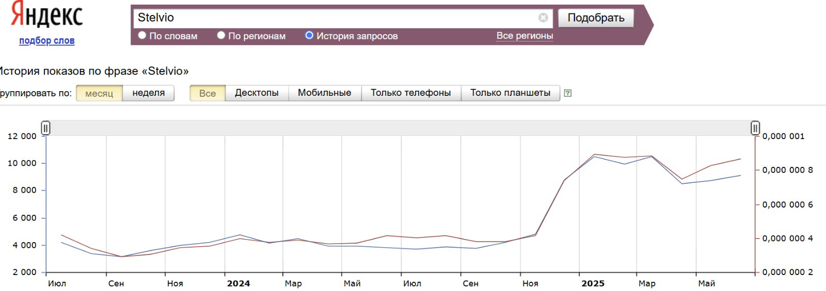Filter the chart to Только планшеты

click(x=511, y=93)
